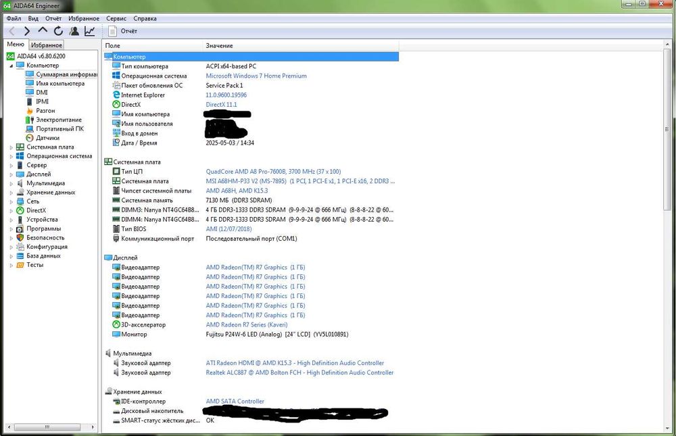Click the IPMI tree item icon

coord(29,101)
